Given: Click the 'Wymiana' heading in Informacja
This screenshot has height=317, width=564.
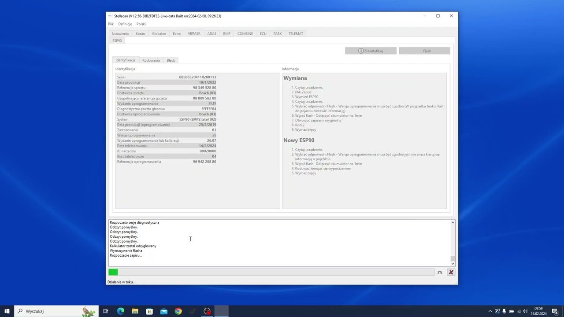Looking at the screenshot, I should pyautogui.click(x=295, y=78).
